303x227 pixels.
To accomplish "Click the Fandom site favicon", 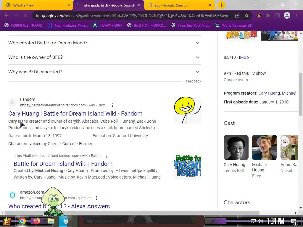I will coord(12,102).
